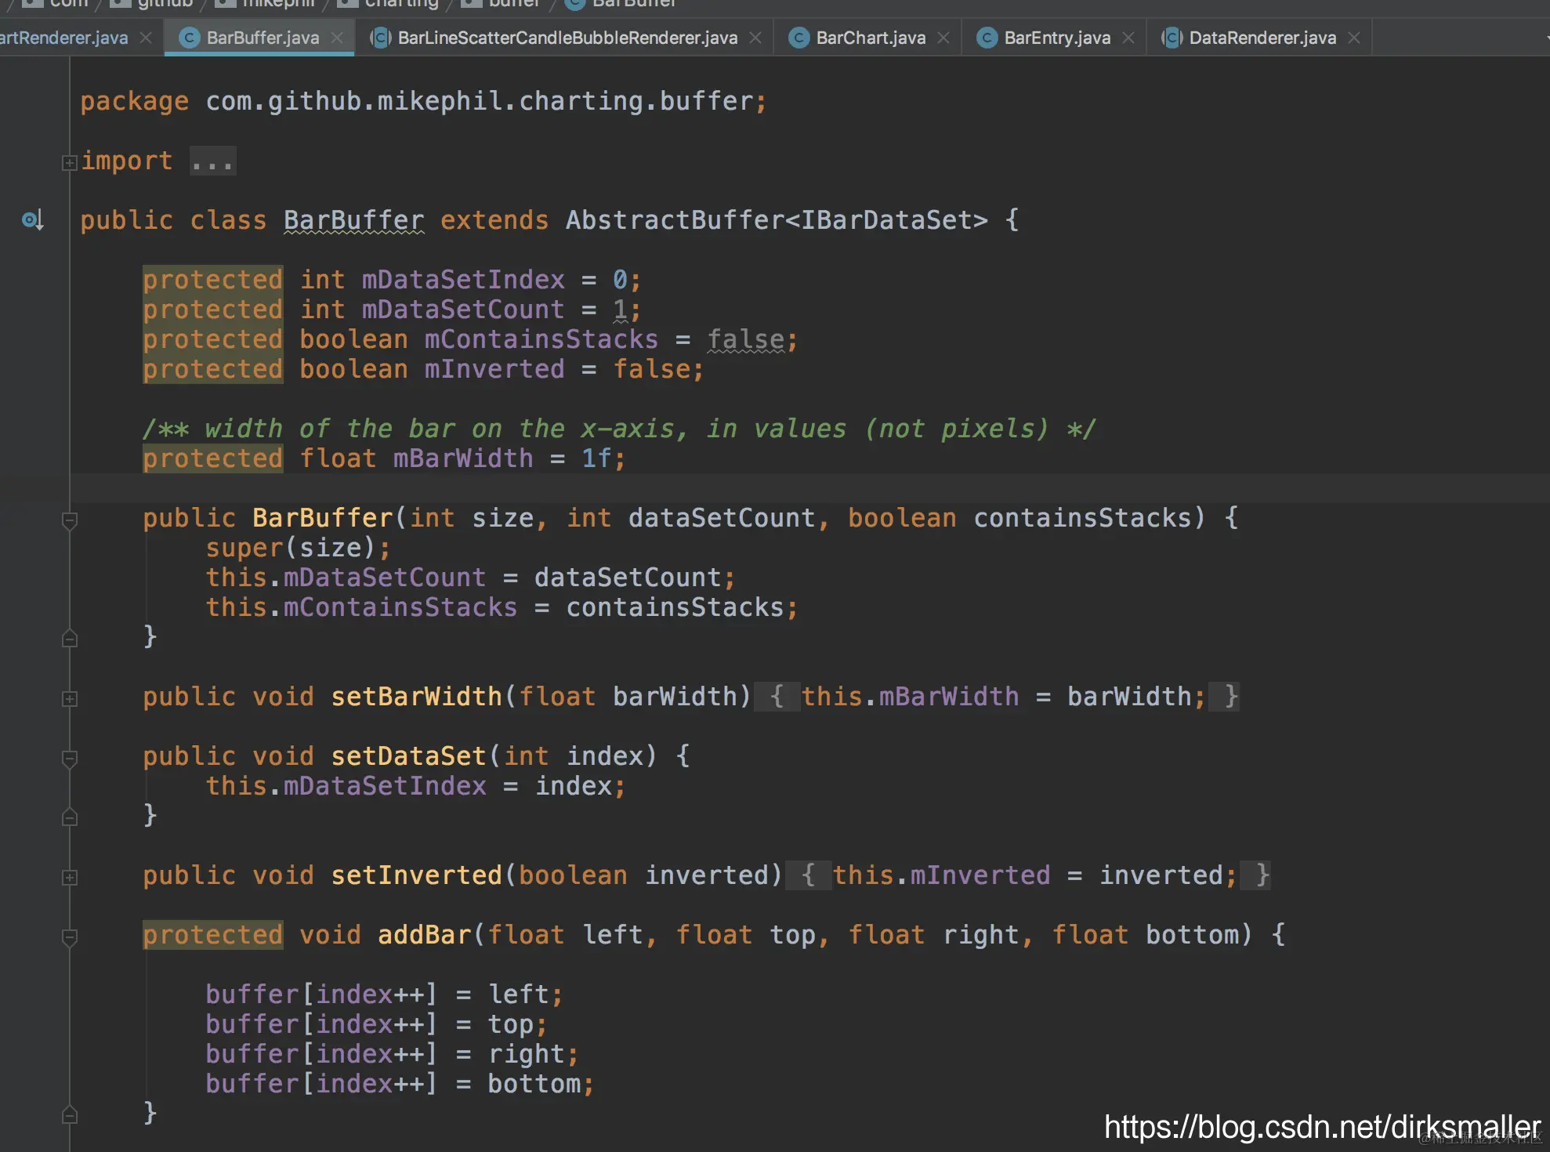
Task: Expand the folded setInverted method
Action: 69,877
